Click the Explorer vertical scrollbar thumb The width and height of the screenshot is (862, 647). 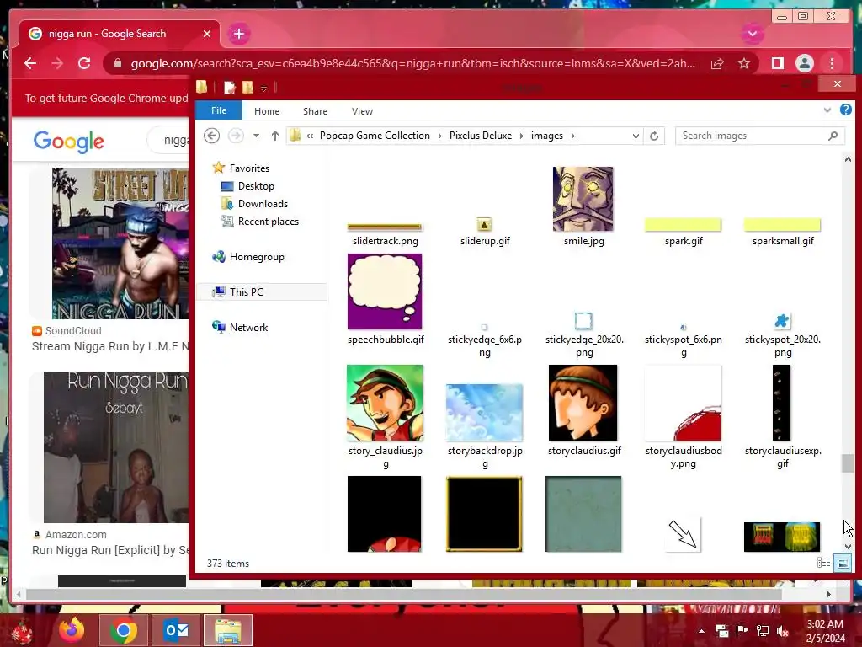pos(849,463)
